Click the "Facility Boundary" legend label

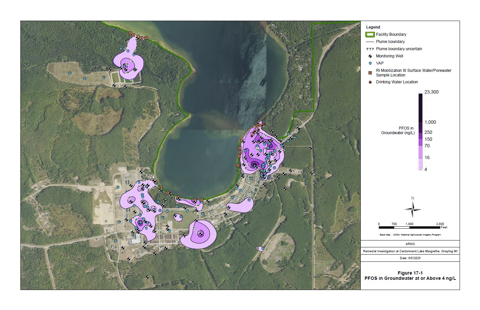coord(391,34)
